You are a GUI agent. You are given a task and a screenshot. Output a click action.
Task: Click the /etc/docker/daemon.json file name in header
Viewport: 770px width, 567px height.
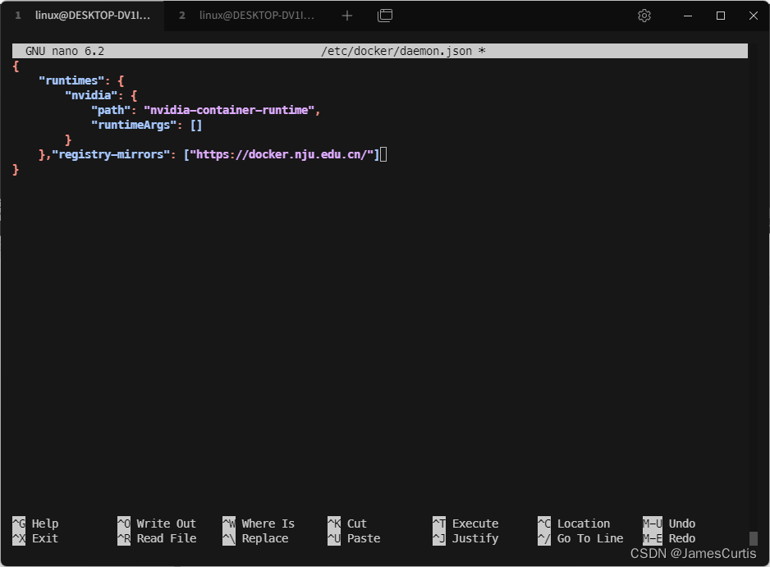tap(396, 51)
